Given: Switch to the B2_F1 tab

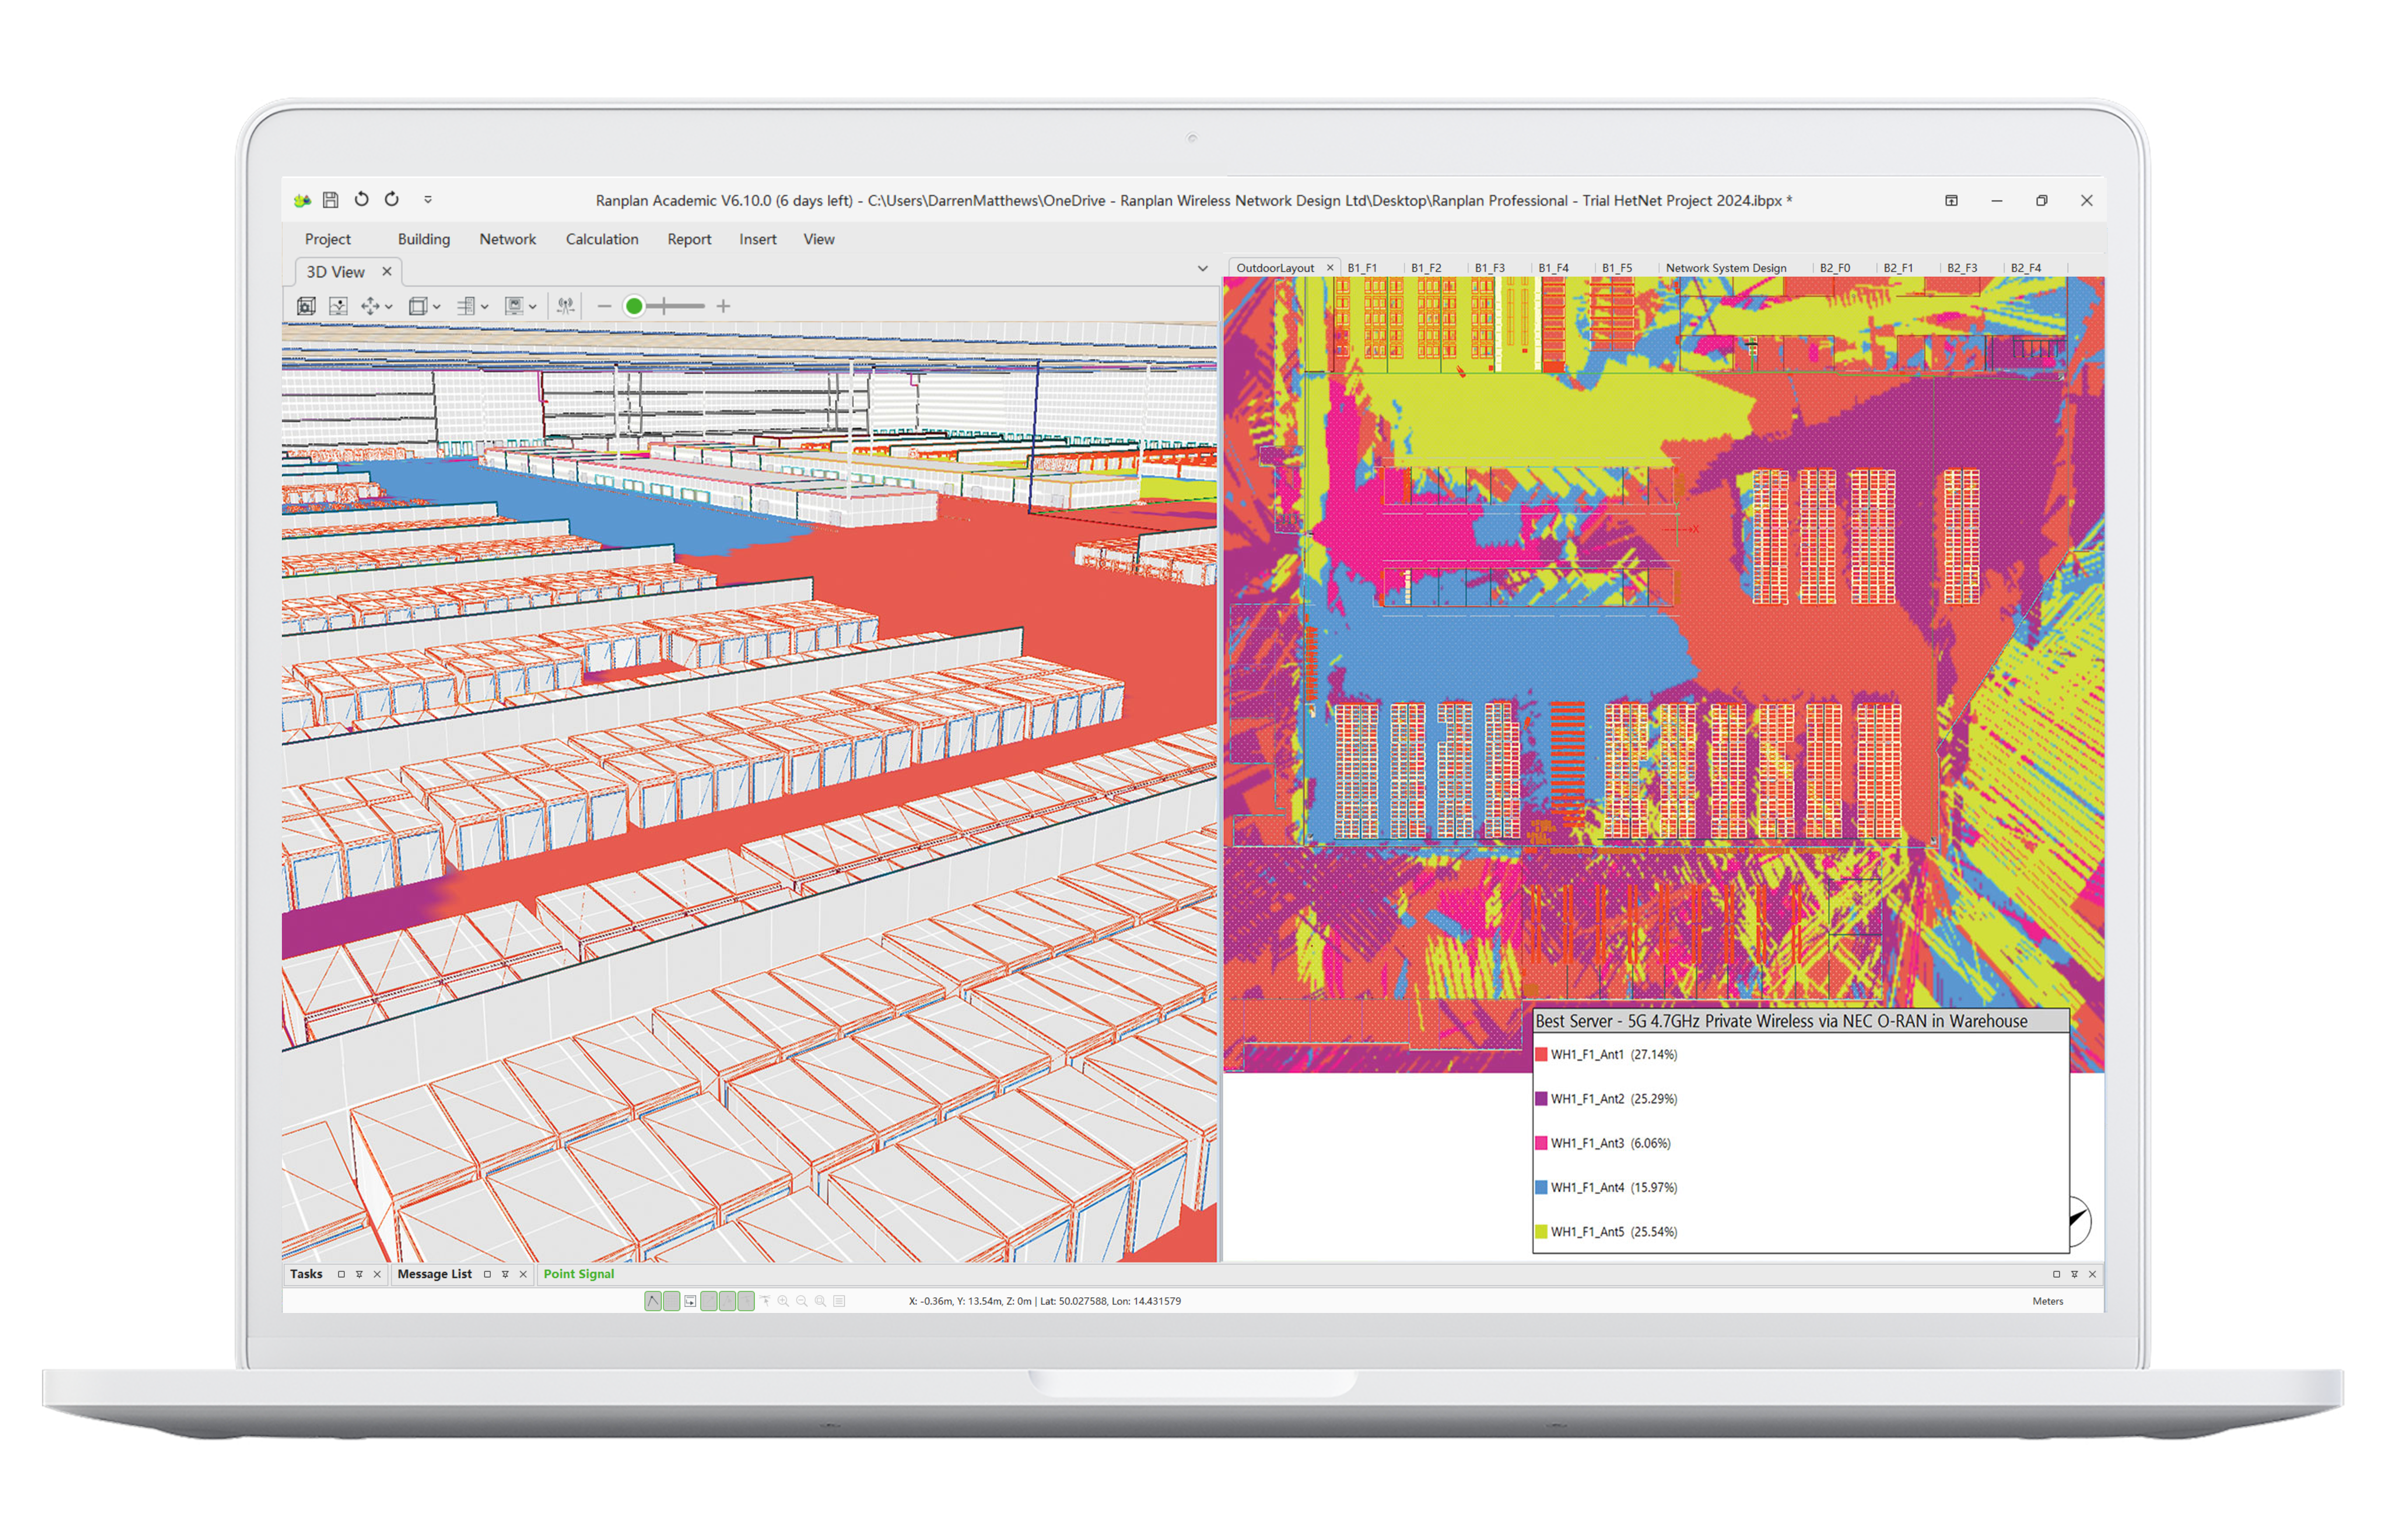Looking at the screenshot, I should [x=1898, y=268].
